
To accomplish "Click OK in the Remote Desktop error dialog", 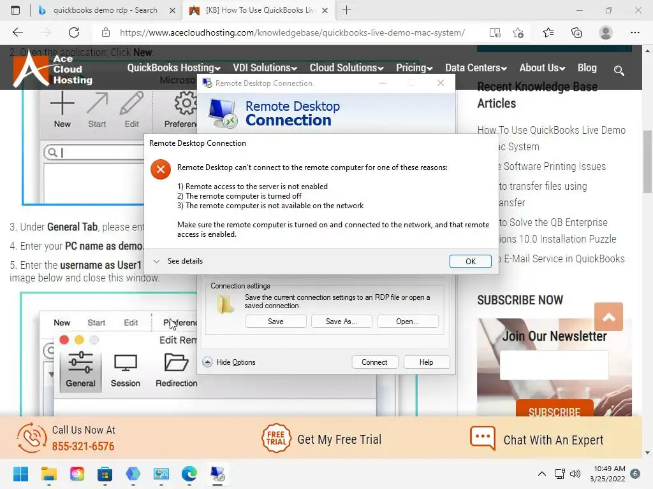I will [x=470, y=261].
